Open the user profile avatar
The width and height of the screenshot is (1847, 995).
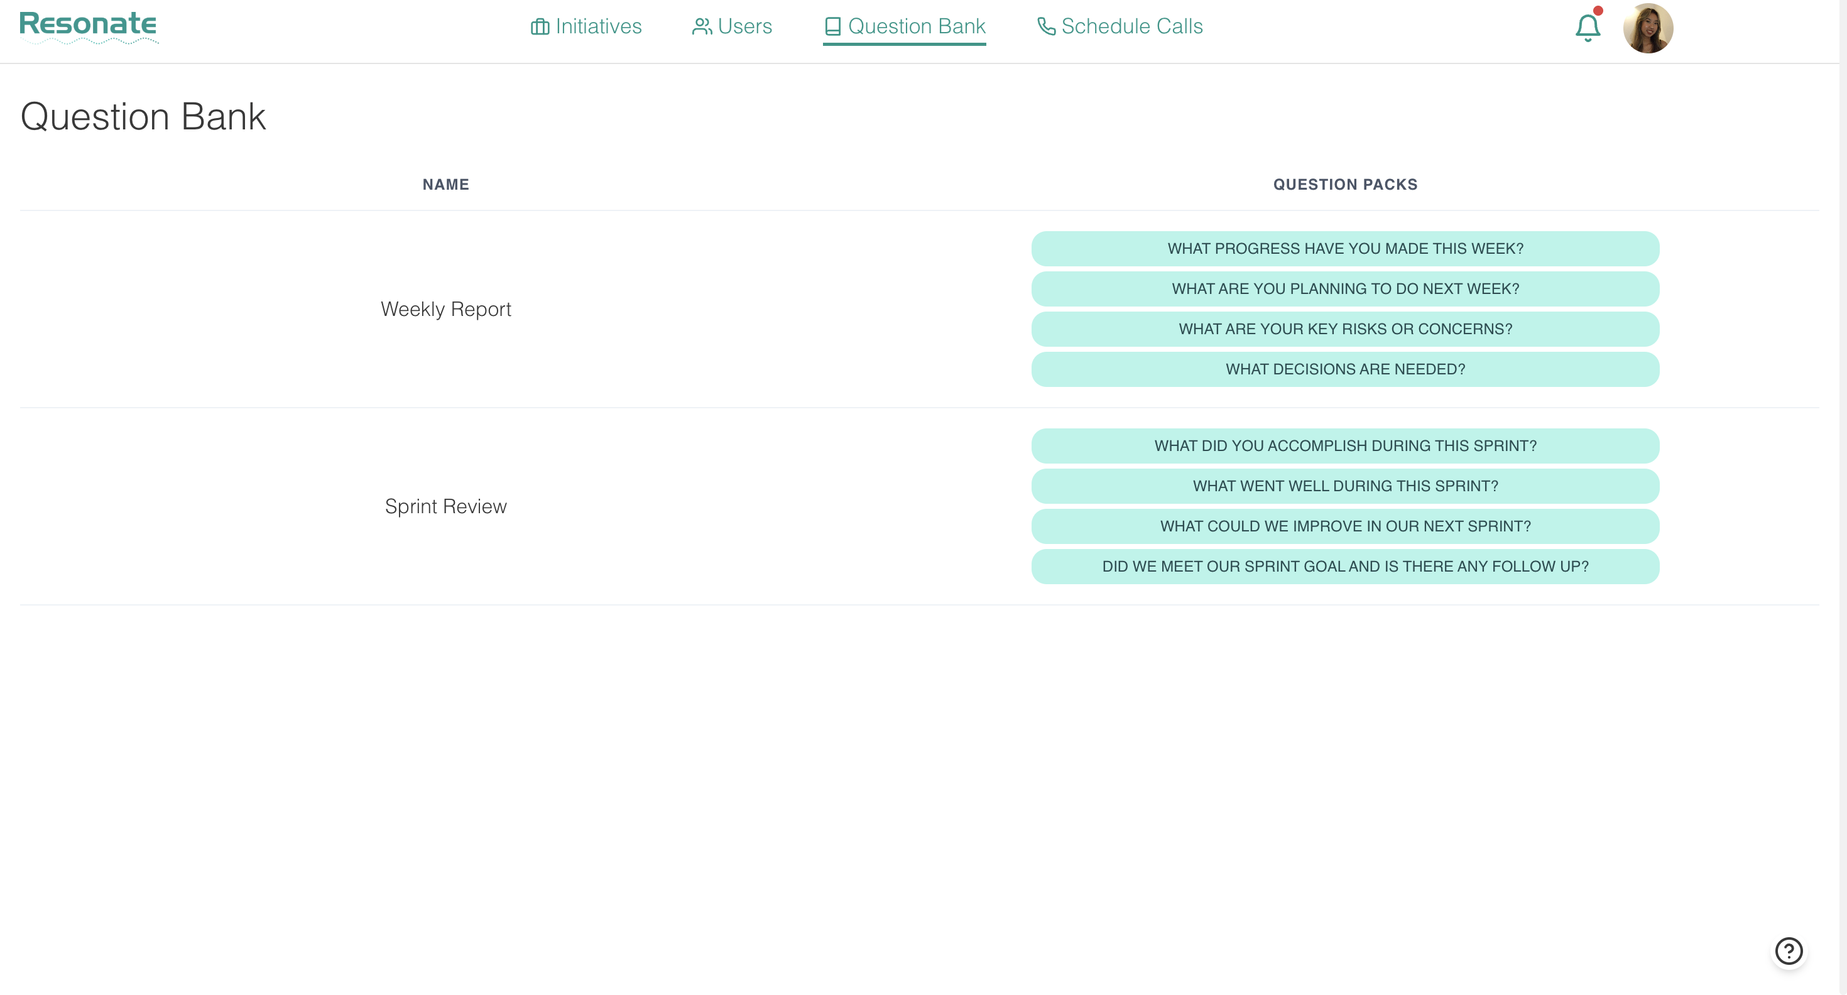click(x=1648, y=29)
